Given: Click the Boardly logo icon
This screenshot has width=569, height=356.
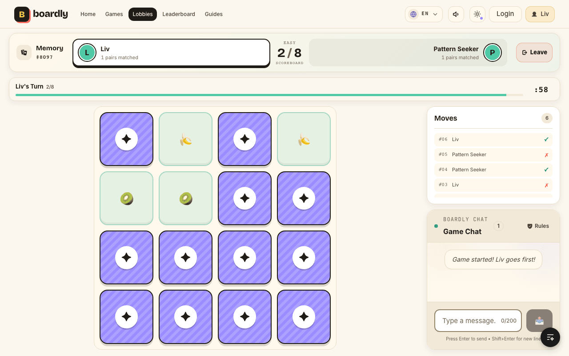Looking at the screenshot, I should click(22, 14).
